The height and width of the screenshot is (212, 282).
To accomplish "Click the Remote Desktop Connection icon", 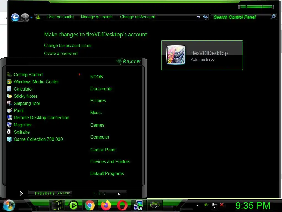I will click(x=9, y=118).
